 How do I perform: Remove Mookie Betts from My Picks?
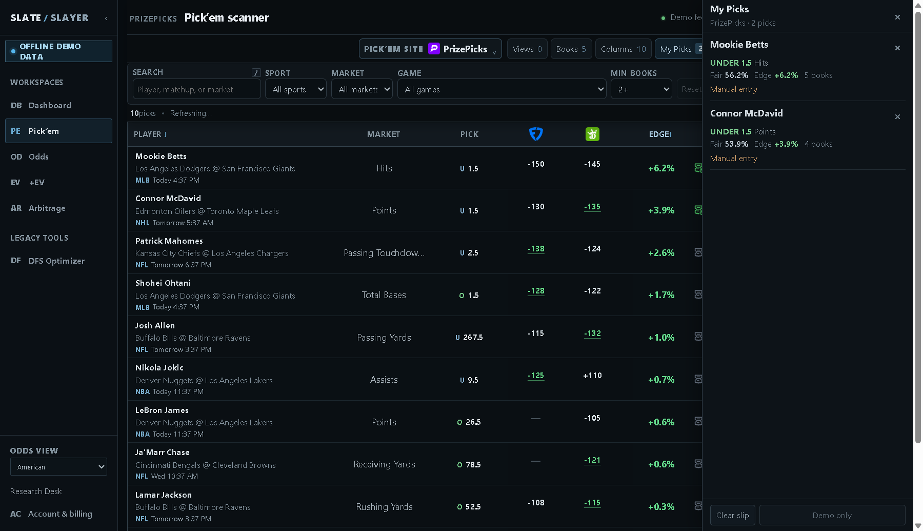[x=897, y=48]
